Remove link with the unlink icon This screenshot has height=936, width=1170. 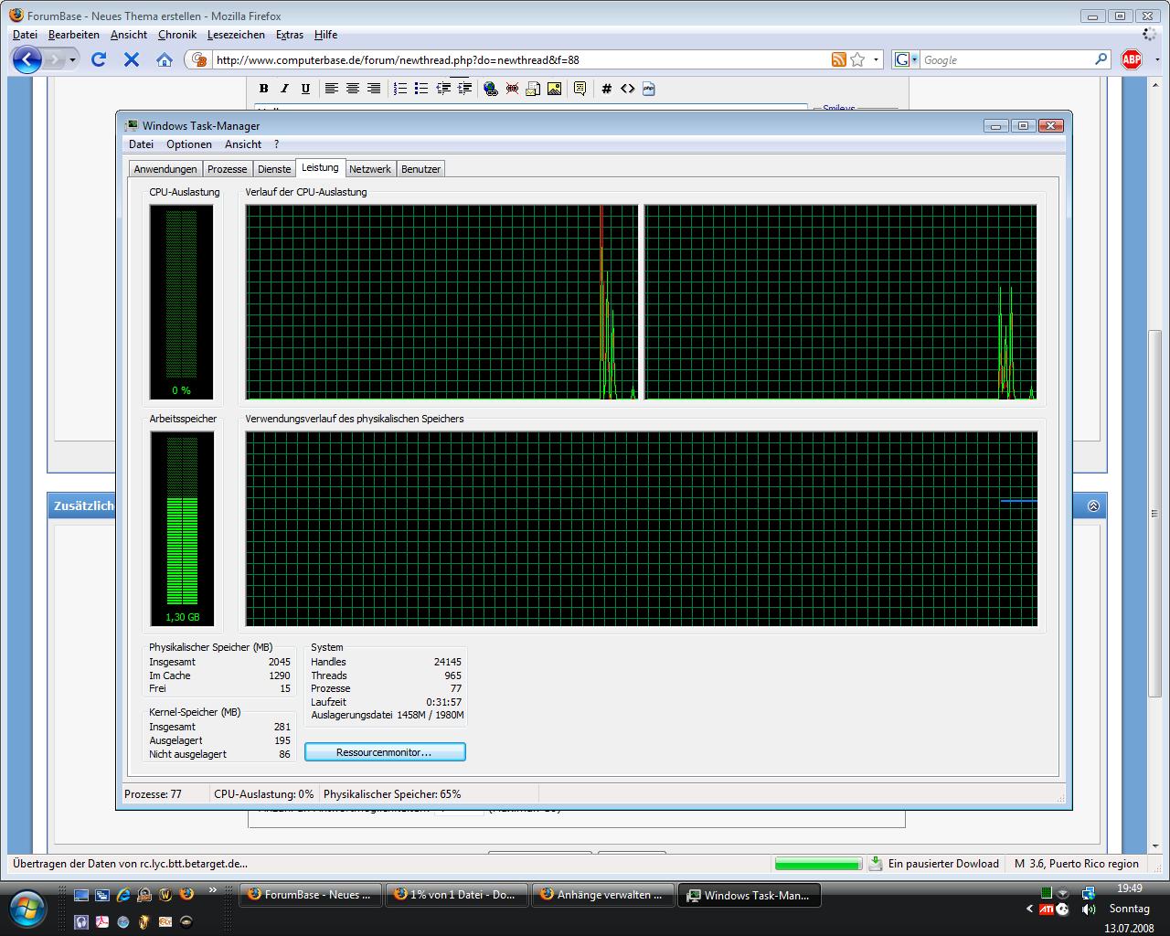coord(512,89)
